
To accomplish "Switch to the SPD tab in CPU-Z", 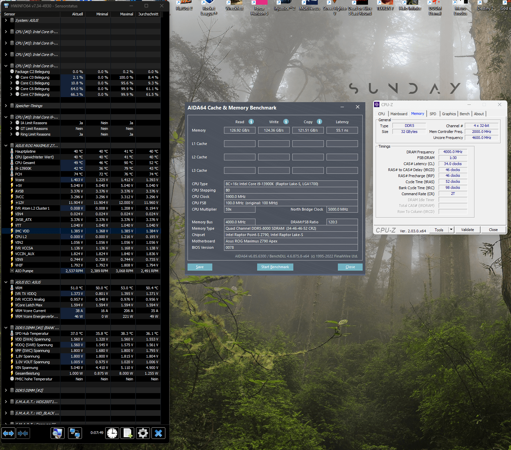I will pyautogui.click(x=433, y=114).
